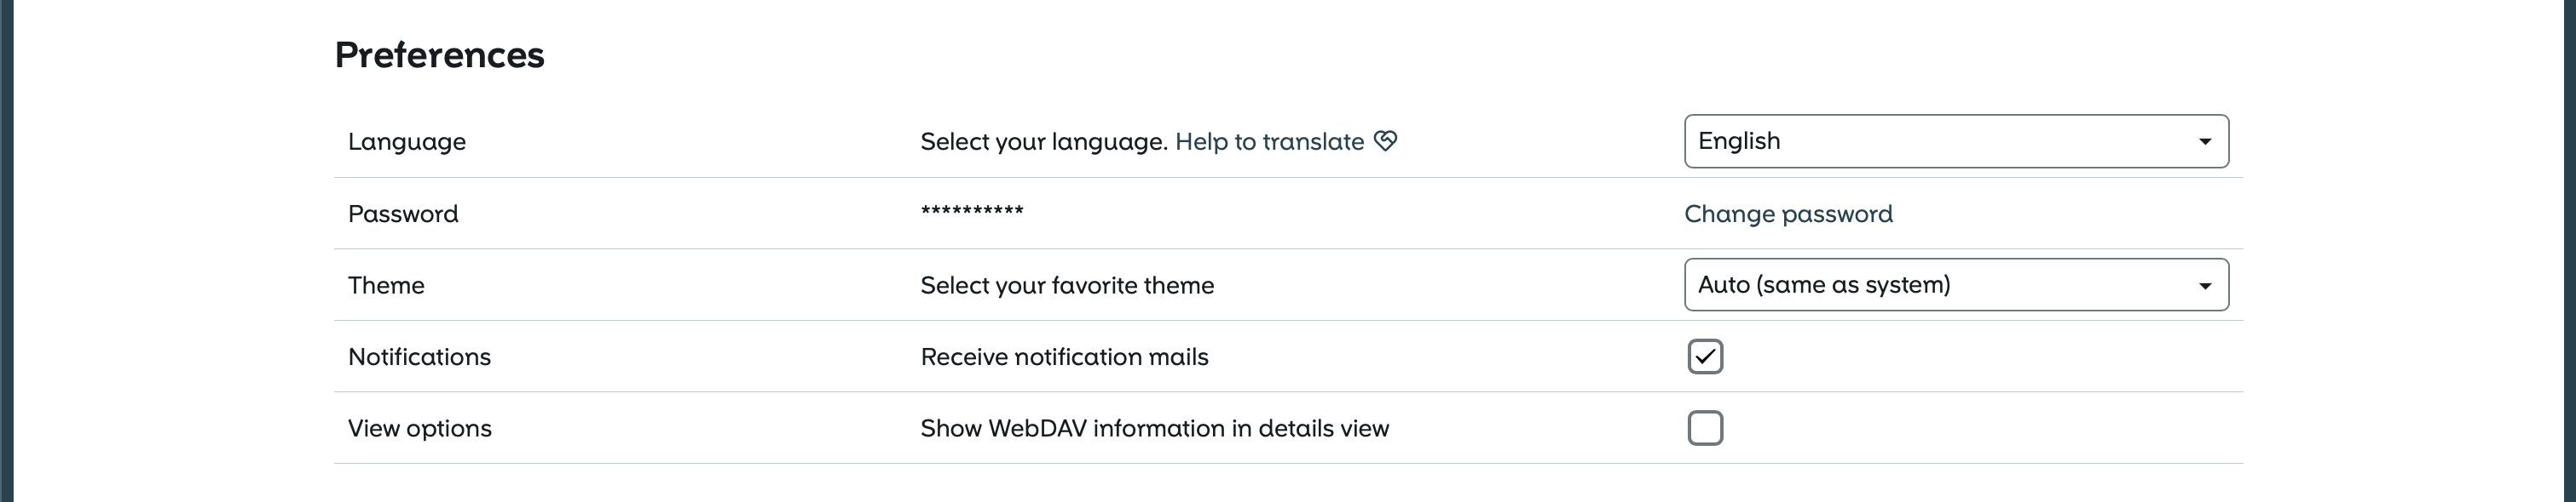
Task: Click the Select your favorite theme description
Action: [x=1067, y=285]
